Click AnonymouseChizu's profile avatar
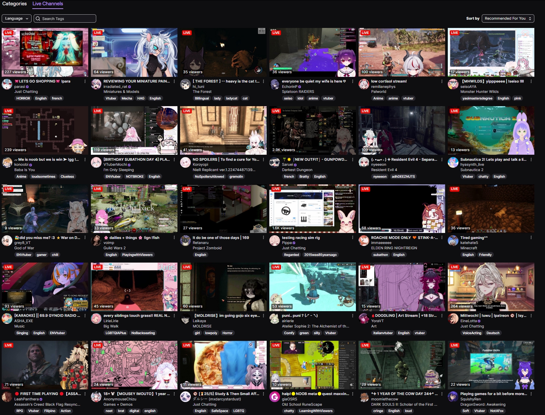The height and width of the screenshot is (415, 545). click(x=96, y=397)
